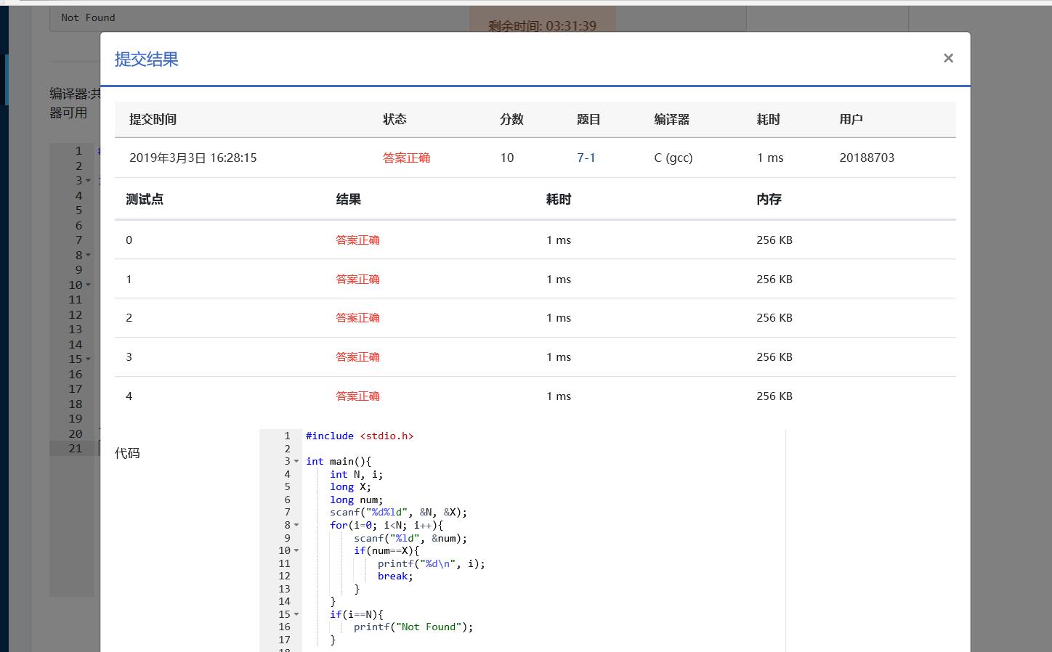Click the 耗时 header in submission row

pos(768,119)
